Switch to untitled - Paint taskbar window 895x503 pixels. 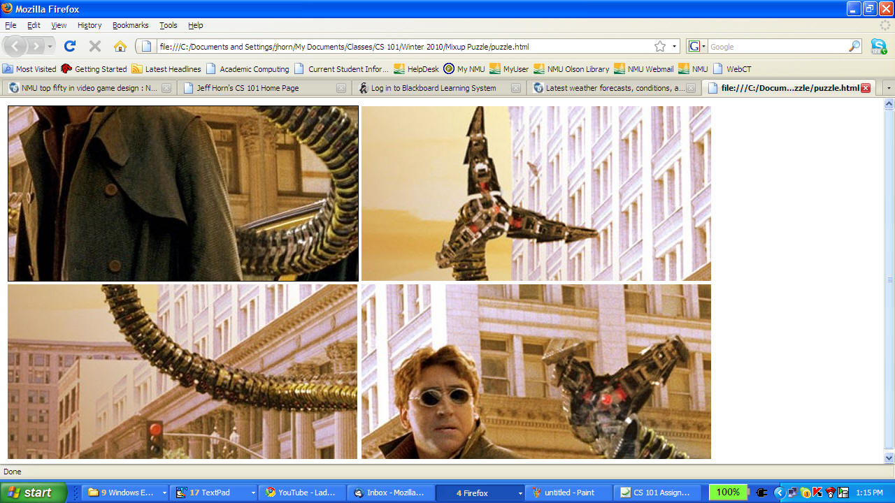[x=568, y=493]
